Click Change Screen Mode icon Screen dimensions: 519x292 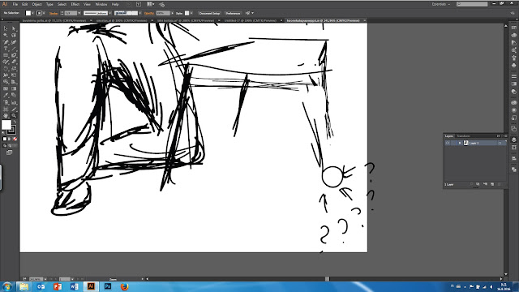tap(9, 152)
